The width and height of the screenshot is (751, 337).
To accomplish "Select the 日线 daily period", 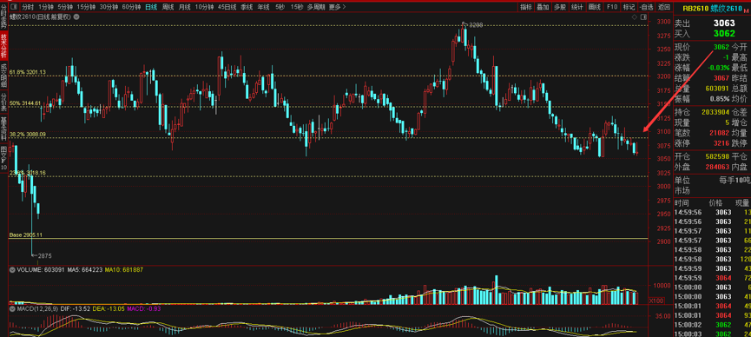I will (x=151, y=7).
